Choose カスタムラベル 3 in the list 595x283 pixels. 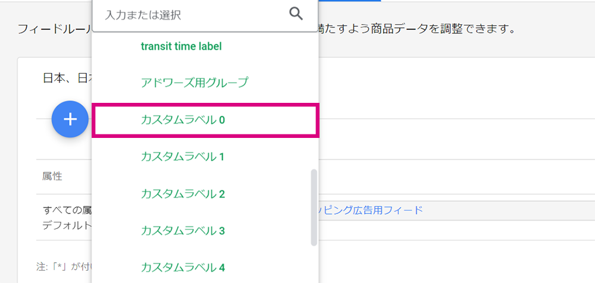[183, 231]
